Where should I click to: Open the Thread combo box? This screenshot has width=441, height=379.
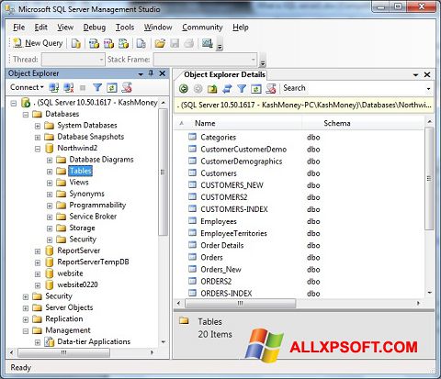73,60
